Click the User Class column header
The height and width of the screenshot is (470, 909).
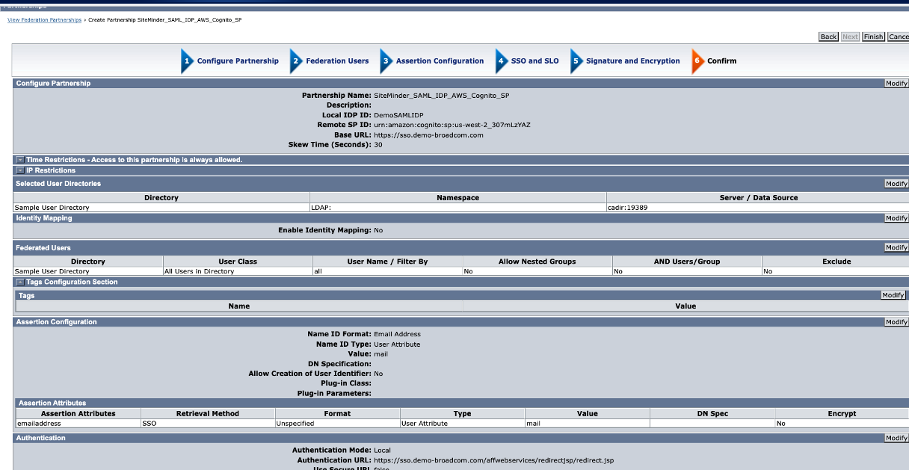pyautogui.click(x=238, y=262)
